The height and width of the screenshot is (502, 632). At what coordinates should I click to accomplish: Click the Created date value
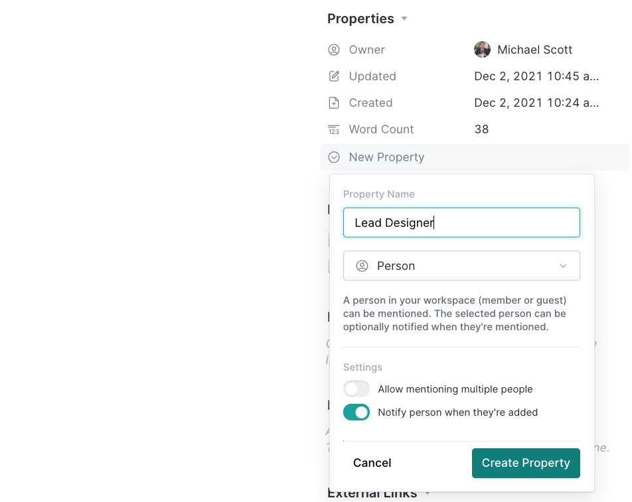pyautogui.click(x=536, y=103)
